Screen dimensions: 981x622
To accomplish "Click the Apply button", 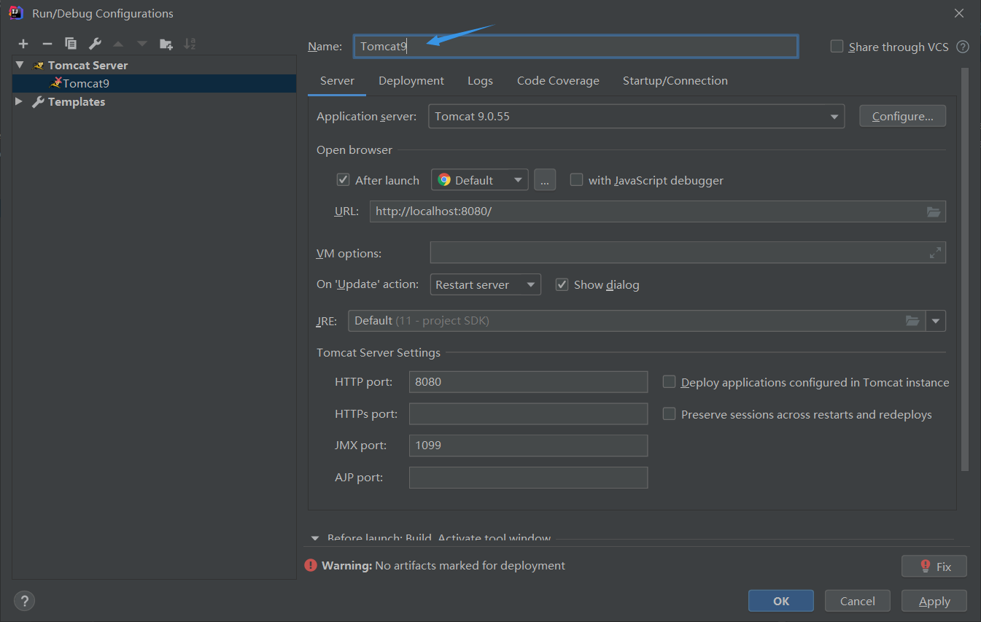I will 934,601.
